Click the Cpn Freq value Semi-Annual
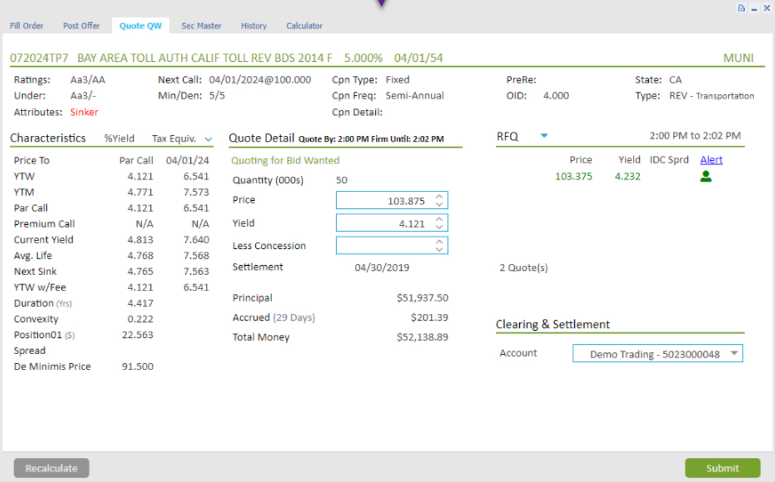 (x=415, y=96)
